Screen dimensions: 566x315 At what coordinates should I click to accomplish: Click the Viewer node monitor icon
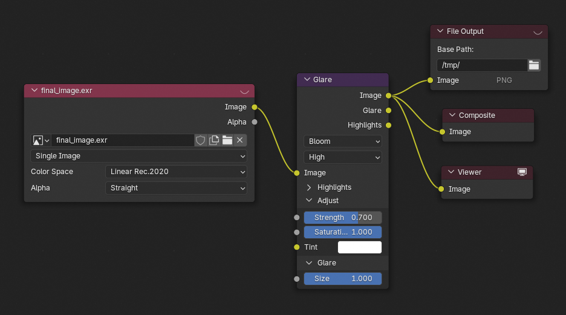pos(522,172)
